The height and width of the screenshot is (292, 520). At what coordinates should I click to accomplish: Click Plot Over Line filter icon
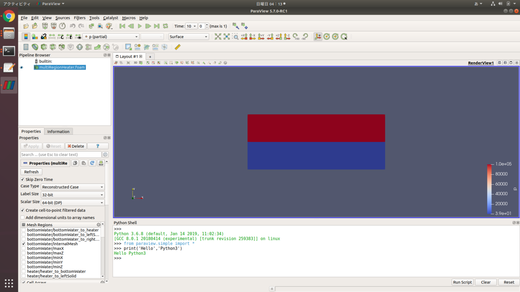coord(146,47)
